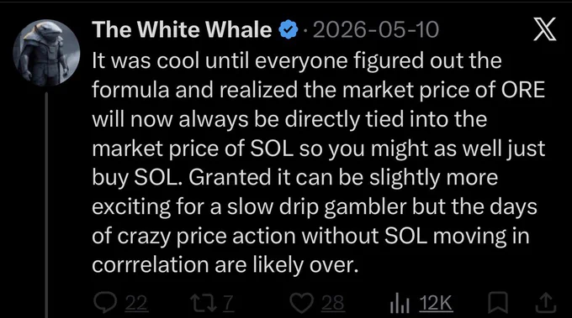572x318 pixels.
Task: Open The White Whale's profile avatar
Action: tap(46, 52)
